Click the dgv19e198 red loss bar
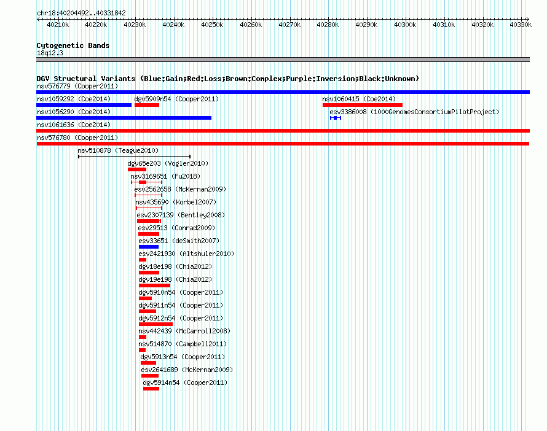 click(x=154, y=285)
